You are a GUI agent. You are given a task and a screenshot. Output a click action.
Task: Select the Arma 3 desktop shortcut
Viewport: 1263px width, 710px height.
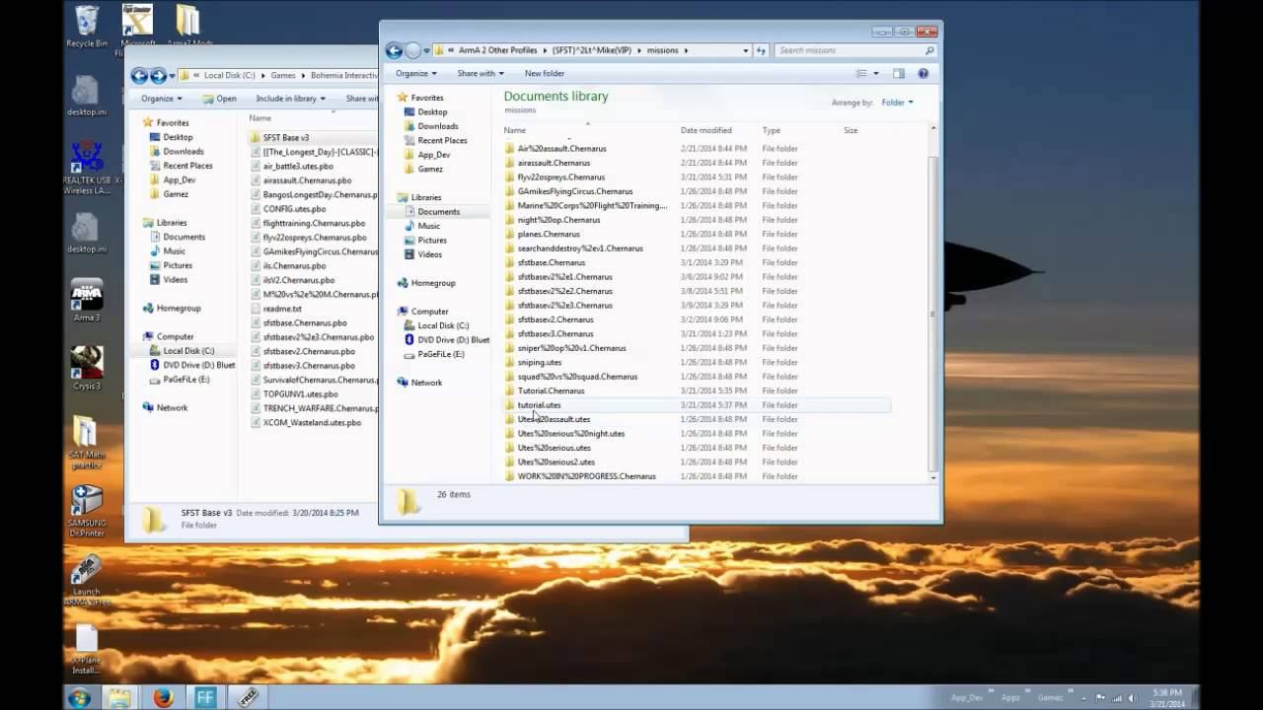pyautogui.click(x=87, y=301)
